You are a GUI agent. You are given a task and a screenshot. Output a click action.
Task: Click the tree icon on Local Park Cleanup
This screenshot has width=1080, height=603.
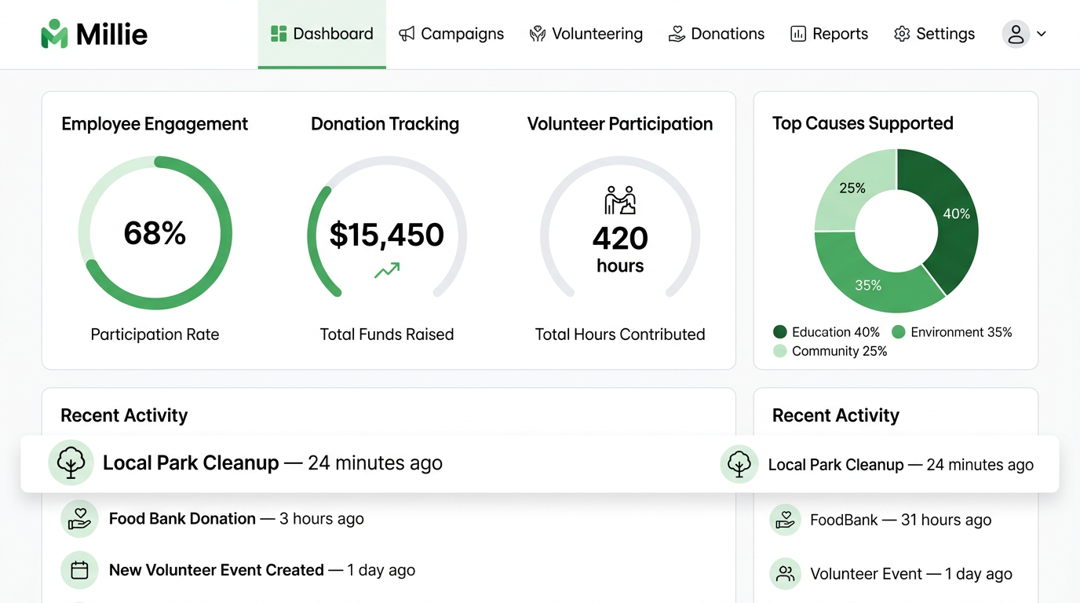(x=71, y=463)
